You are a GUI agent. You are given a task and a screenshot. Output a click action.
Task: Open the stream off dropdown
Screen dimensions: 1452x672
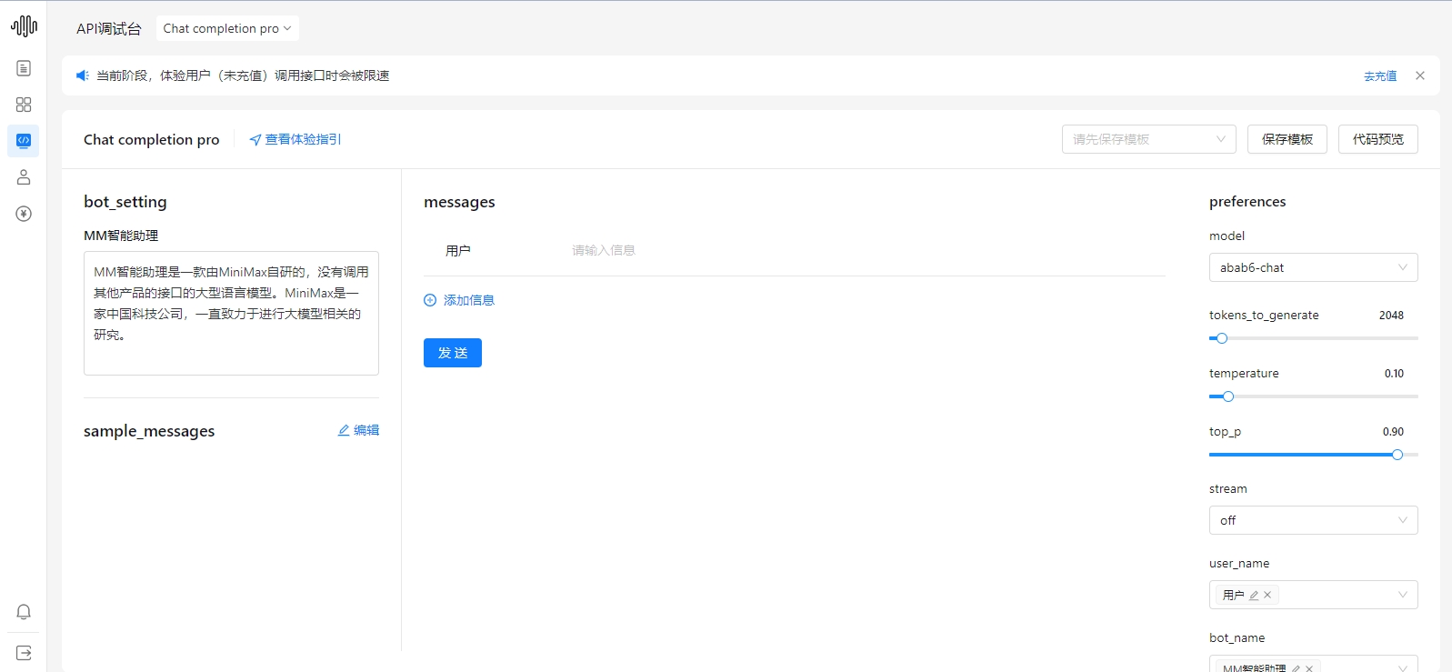(x=1314, y=520)
